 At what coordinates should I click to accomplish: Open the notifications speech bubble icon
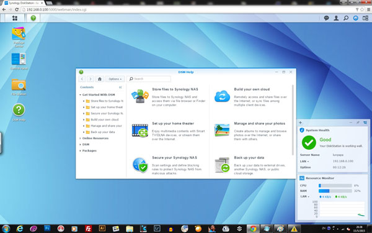click(327, 18)
